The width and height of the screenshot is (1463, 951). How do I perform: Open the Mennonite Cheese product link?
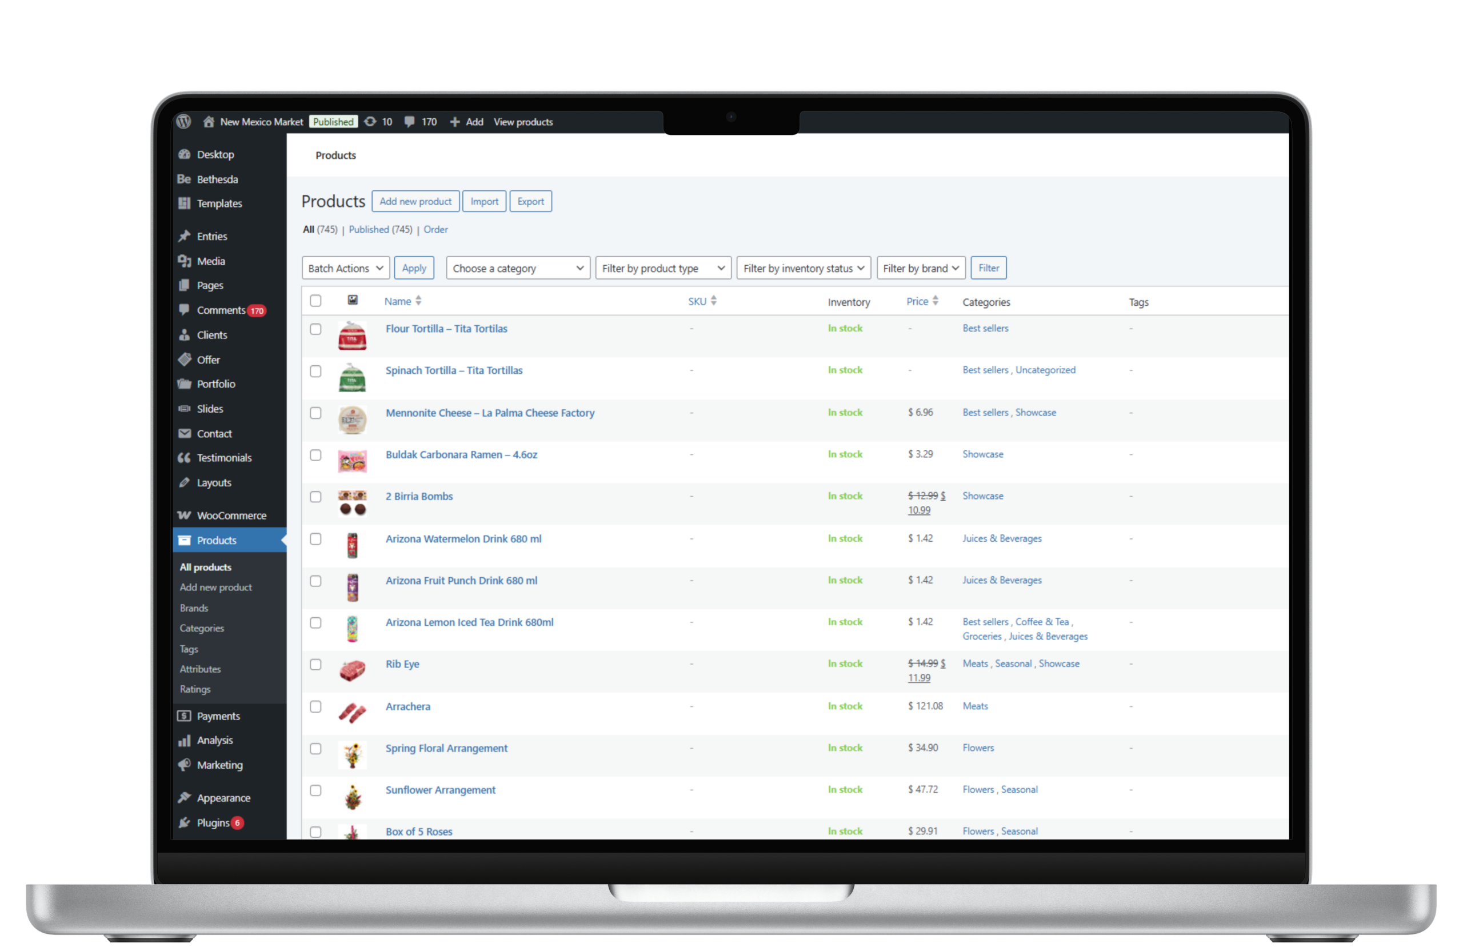click(489, 413)
